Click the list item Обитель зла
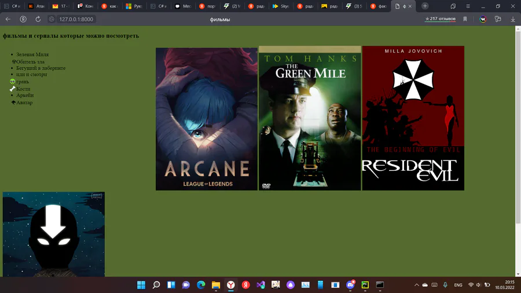This screenshot has height=293, width=521. tap(30, 62)
